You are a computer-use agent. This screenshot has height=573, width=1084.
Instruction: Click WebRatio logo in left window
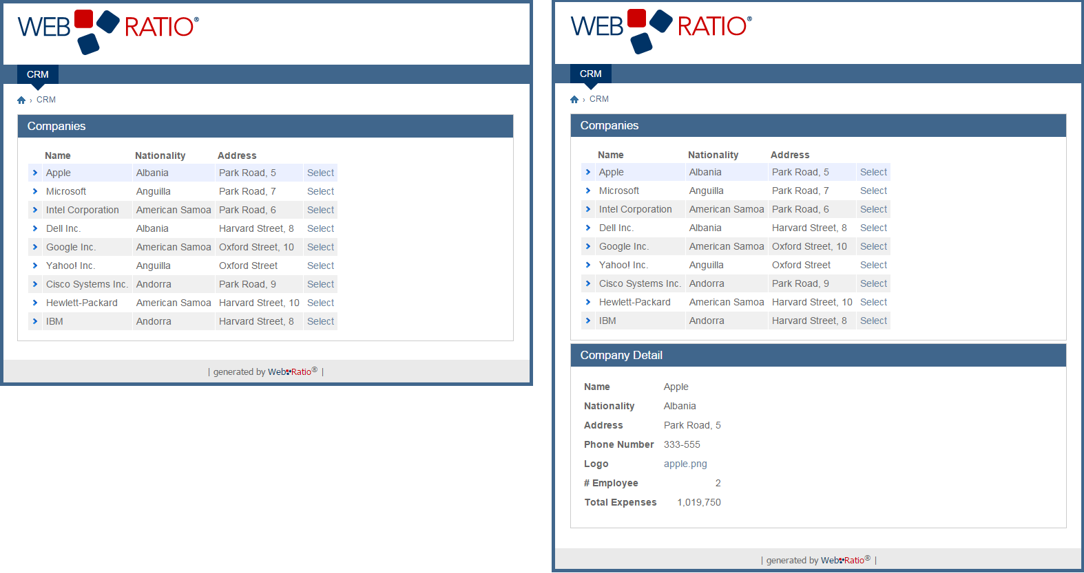point(108,32)
